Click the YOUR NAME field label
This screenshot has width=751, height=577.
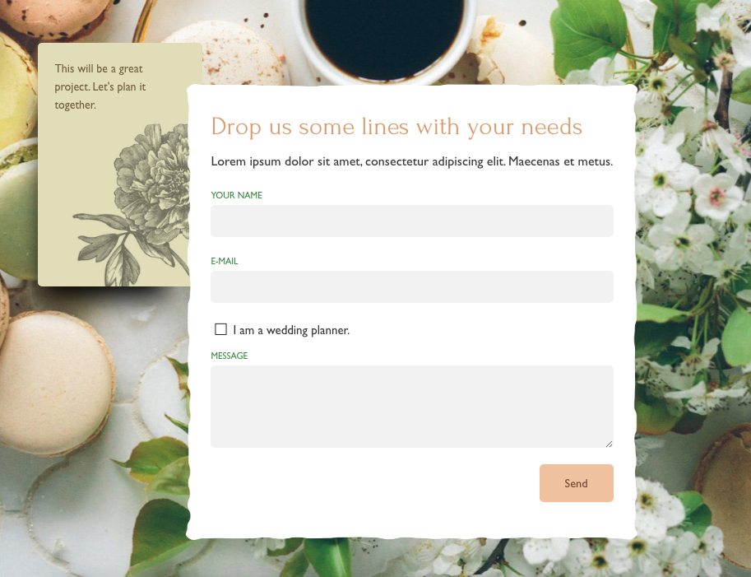237,195
